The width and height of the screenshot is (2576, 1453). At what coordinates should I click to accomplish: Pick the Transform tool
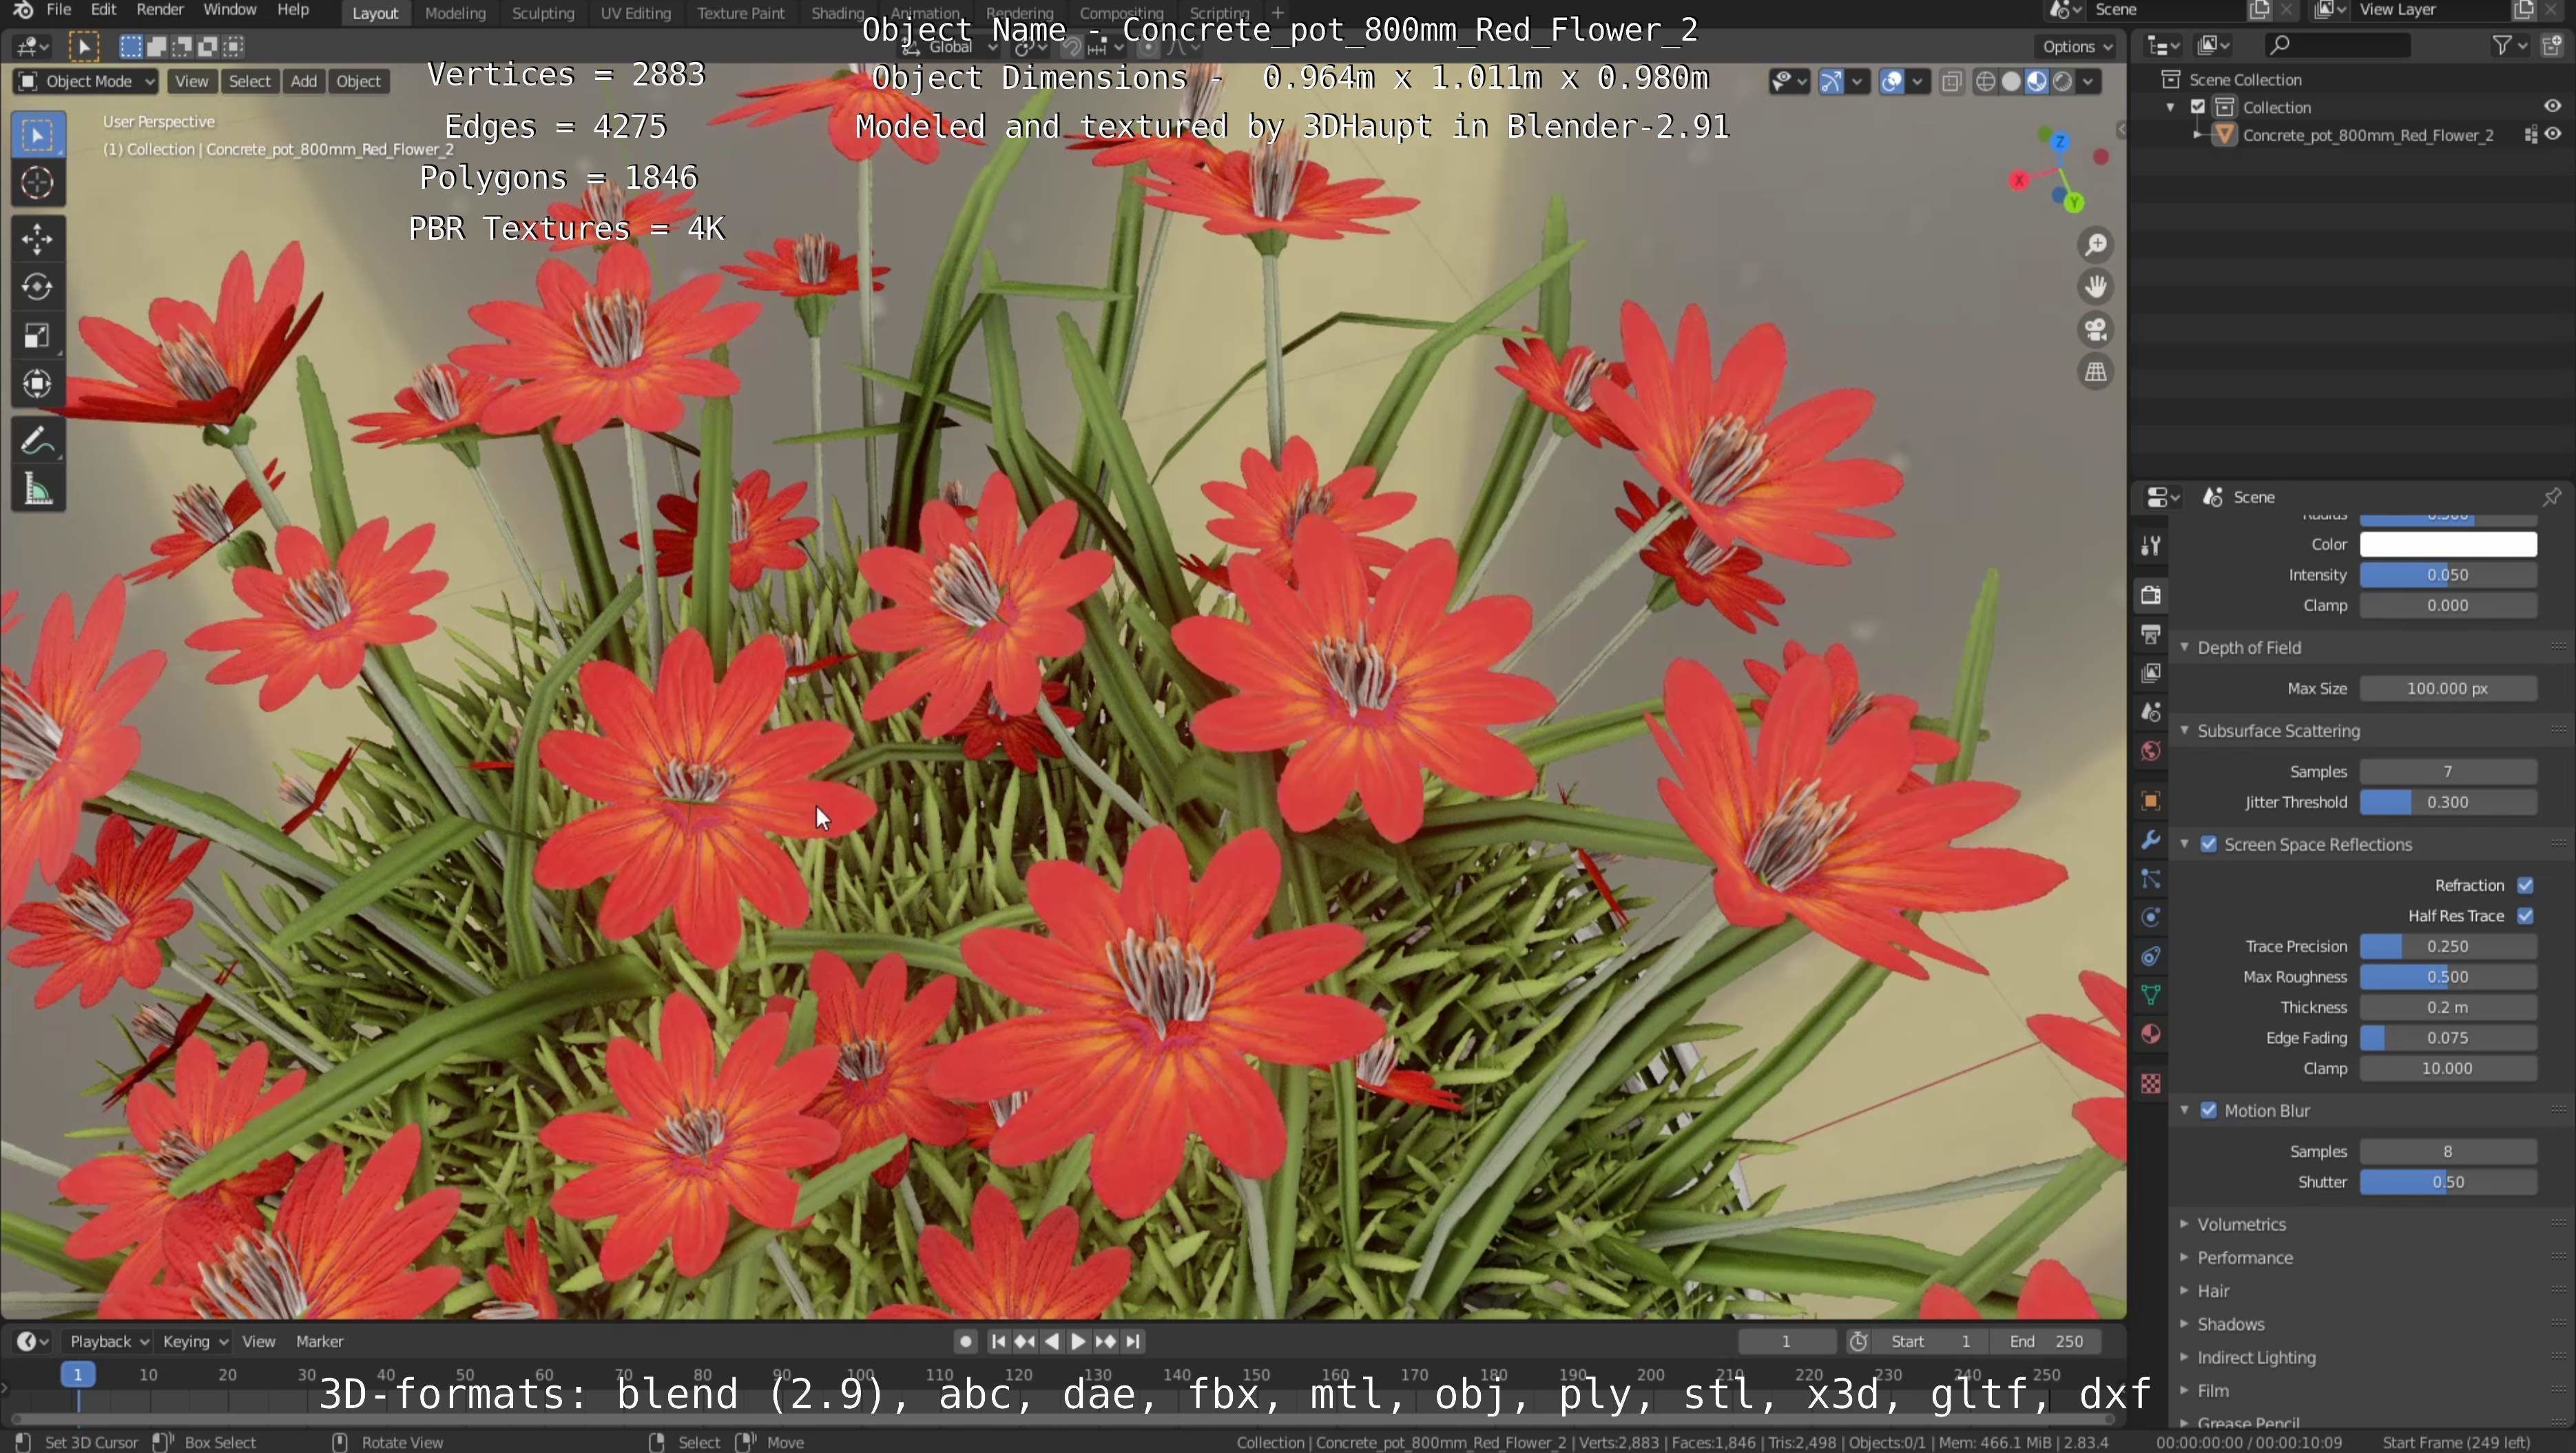coord(37,384)
